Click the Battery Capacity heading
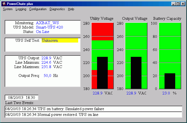 (x=167, y=18)
